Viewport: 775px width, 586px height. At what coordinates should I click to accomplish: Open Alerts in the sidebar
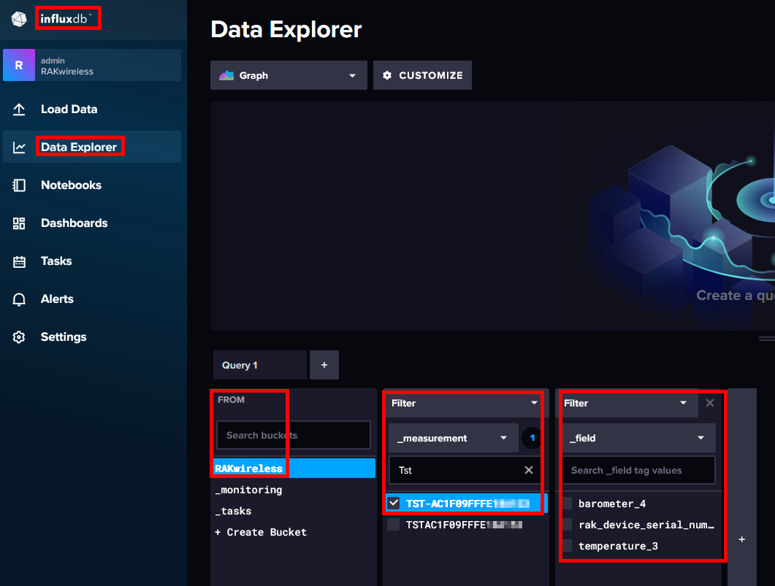[x=57, y=299]
